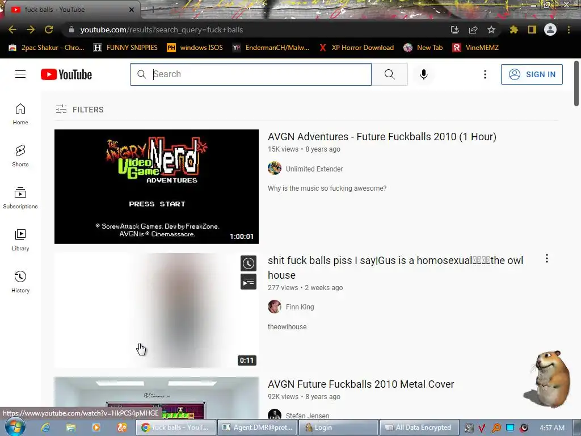Open the Windows Start orb
The width and height of the screenshot is (581, 436).
[15, 427]
